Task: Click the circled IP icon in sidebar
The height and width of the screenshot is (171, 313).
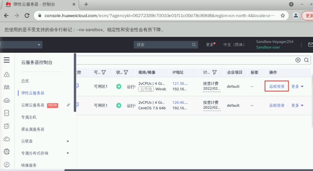Action: pyautogui.click(x=7, y=164)
